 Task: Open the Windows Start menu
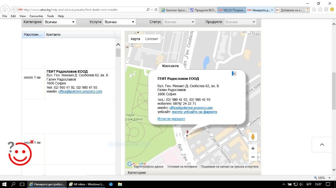tap(4, 184)
